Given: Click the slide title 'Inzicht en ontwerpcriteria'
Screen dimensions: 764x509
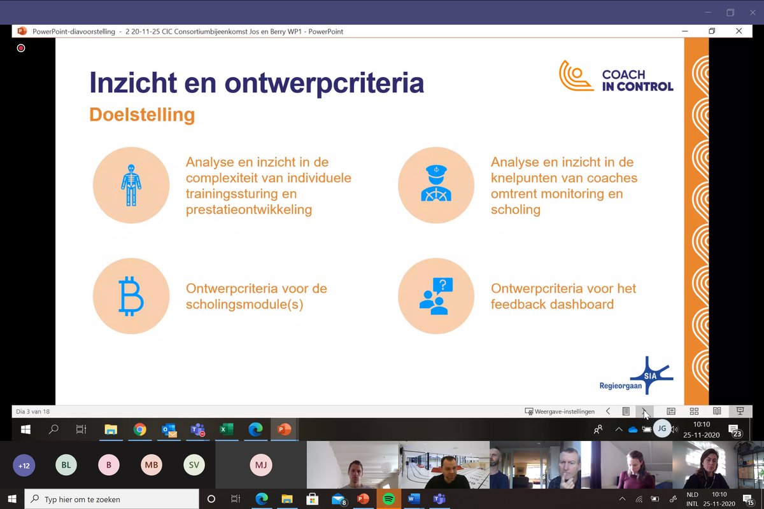Looking at the screenshot, I should (257, 83).
